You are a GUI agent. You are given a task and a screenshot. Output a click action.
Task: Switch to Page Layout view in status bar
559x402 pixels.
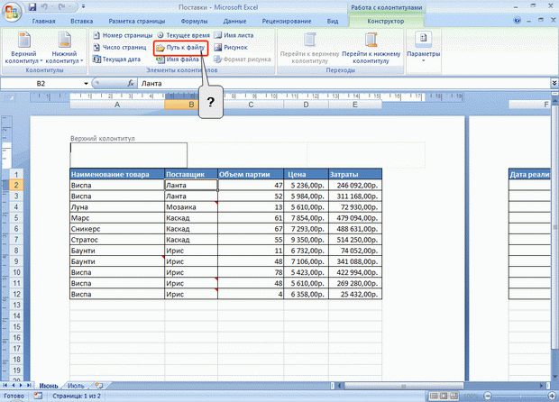point(444,396)
